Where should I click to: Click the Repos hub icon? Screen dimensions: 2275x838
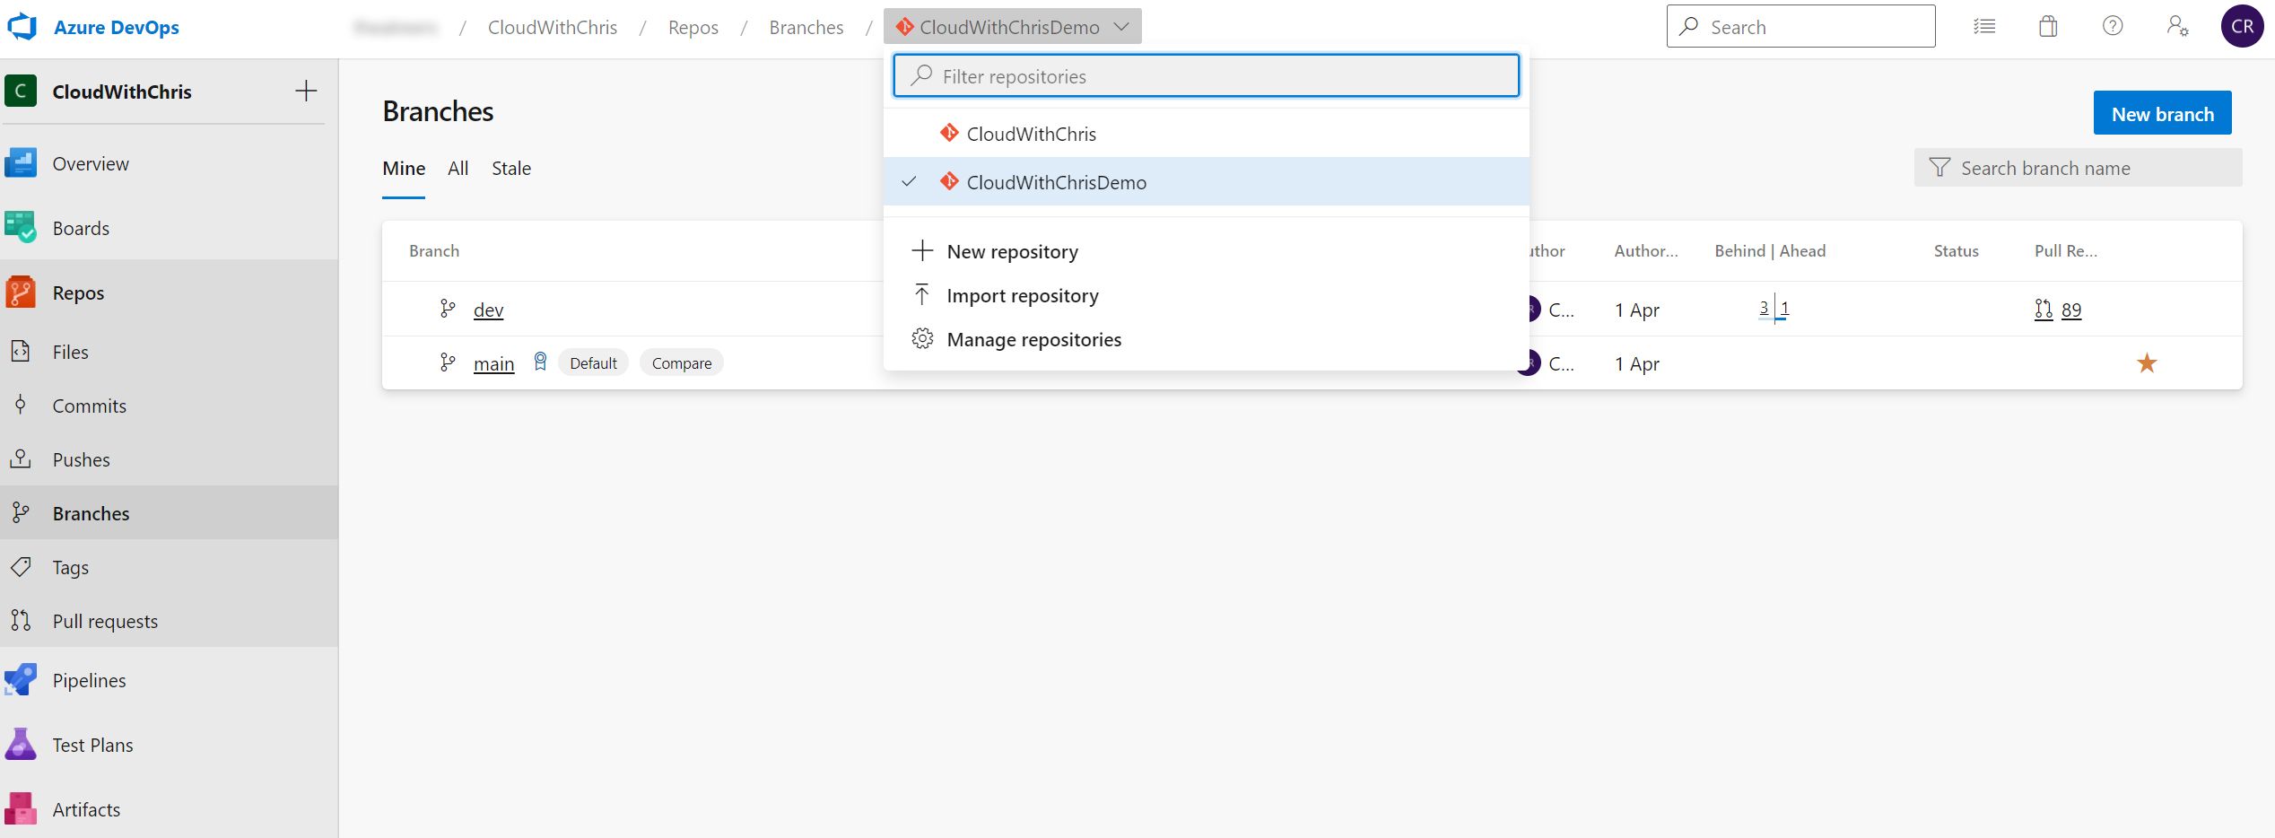(x=20, y=292)
